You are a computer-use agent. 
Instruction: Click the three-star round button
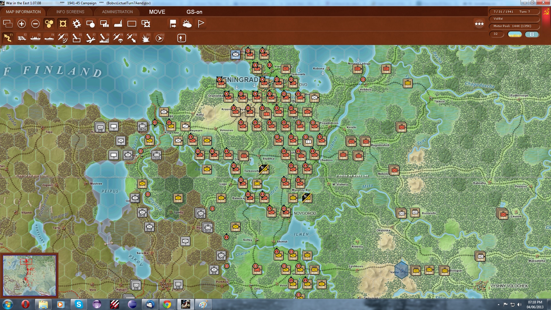click(x=479, y=24)
